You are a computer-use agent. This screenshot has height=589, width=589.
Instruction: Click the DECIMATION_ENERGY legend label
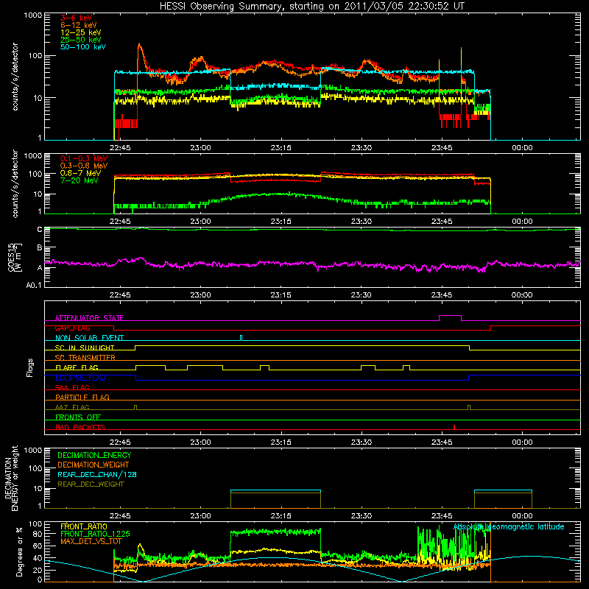[94, 455]
